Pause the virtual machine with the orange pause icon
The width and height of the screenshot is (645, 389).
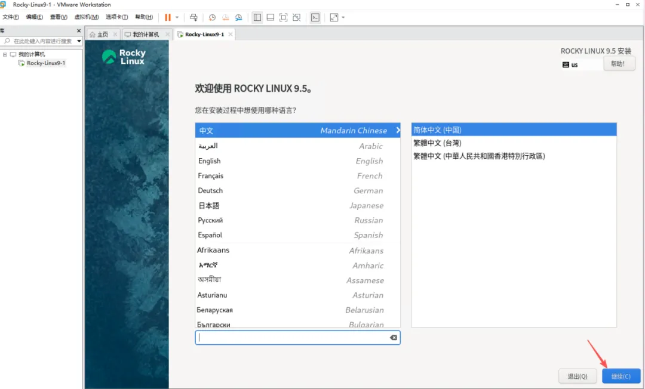[x=167, y=17]
